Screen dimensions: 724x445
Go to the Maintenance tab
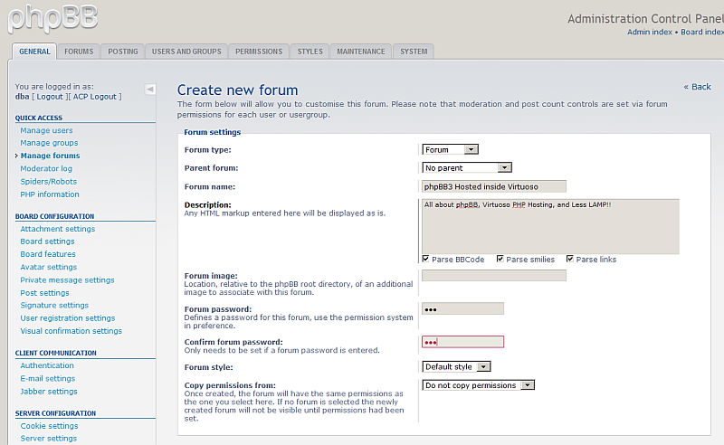coord(361,52)
